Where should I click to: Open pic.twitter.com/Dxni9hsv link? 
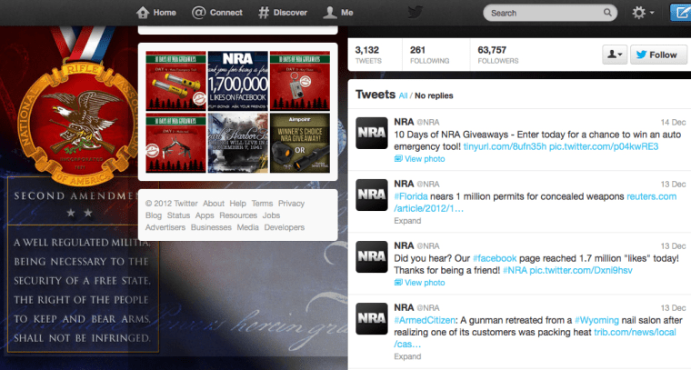pyautogui.click(x=581, y=270)
